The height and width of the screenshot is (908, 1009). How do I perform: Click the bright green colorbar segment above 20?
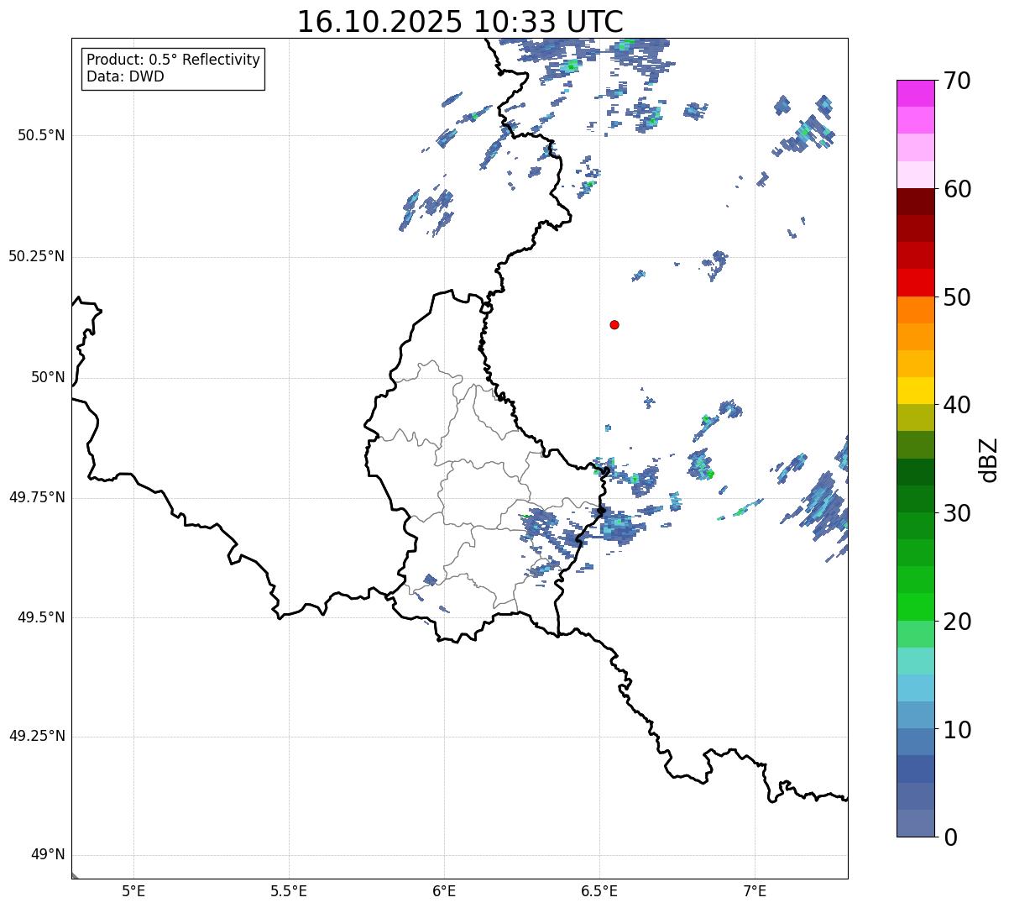coord(916,607)
